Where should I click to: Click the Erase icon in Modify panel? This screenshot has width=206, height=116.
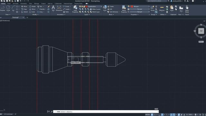[49, 6]
